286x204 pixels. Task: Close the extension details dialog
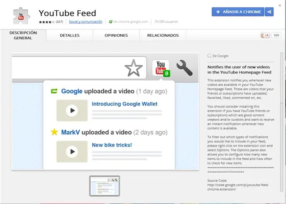click(280, 6)
